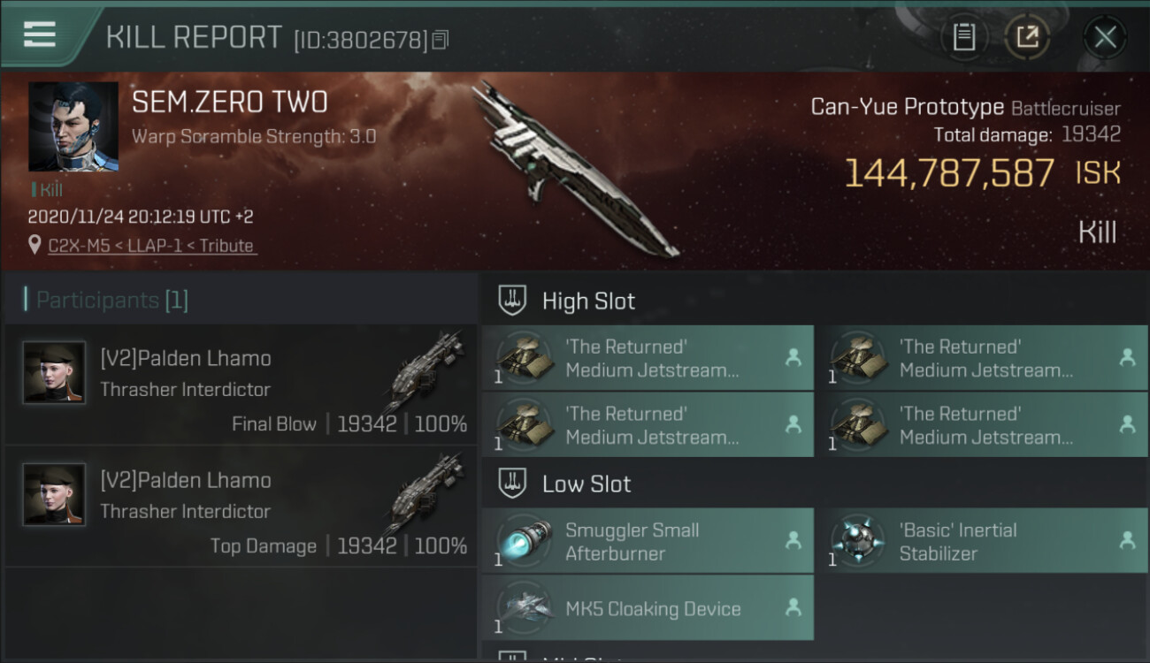The image size is (1150, 663).
Task: Click the clipboard report icon
Action: (x=963, y=37)
